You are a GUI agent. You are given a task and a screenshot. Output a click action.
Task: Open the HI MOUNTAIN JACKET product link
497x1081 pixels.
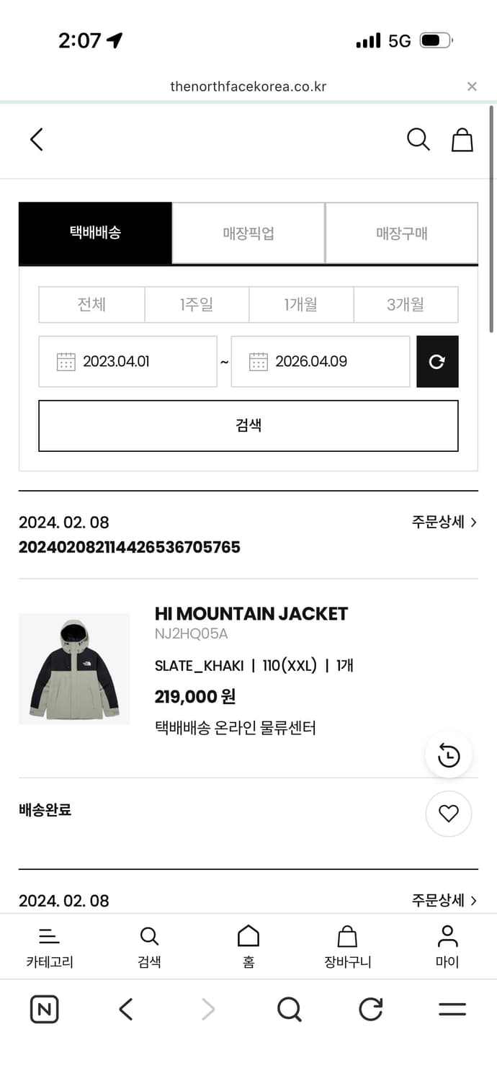(251, 614)
